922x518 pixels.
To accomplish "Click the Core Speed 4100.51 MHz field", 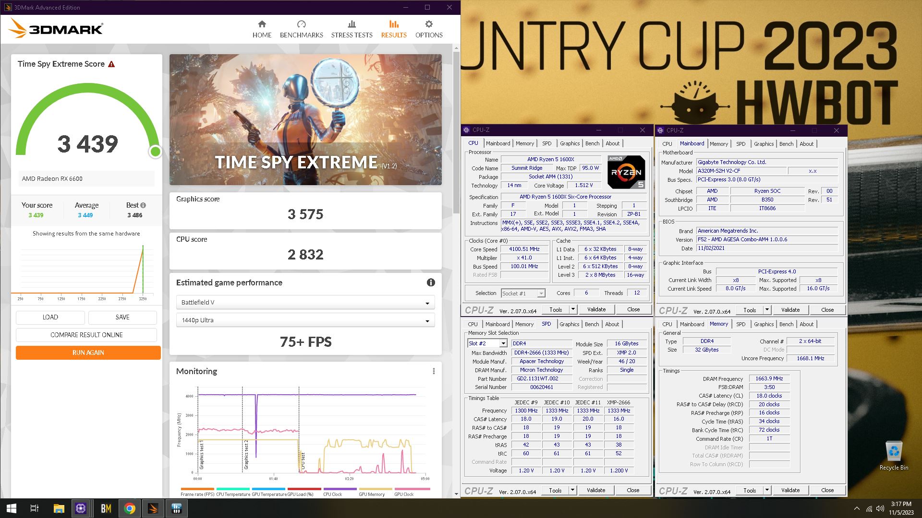I will click(x=524, y=249).
